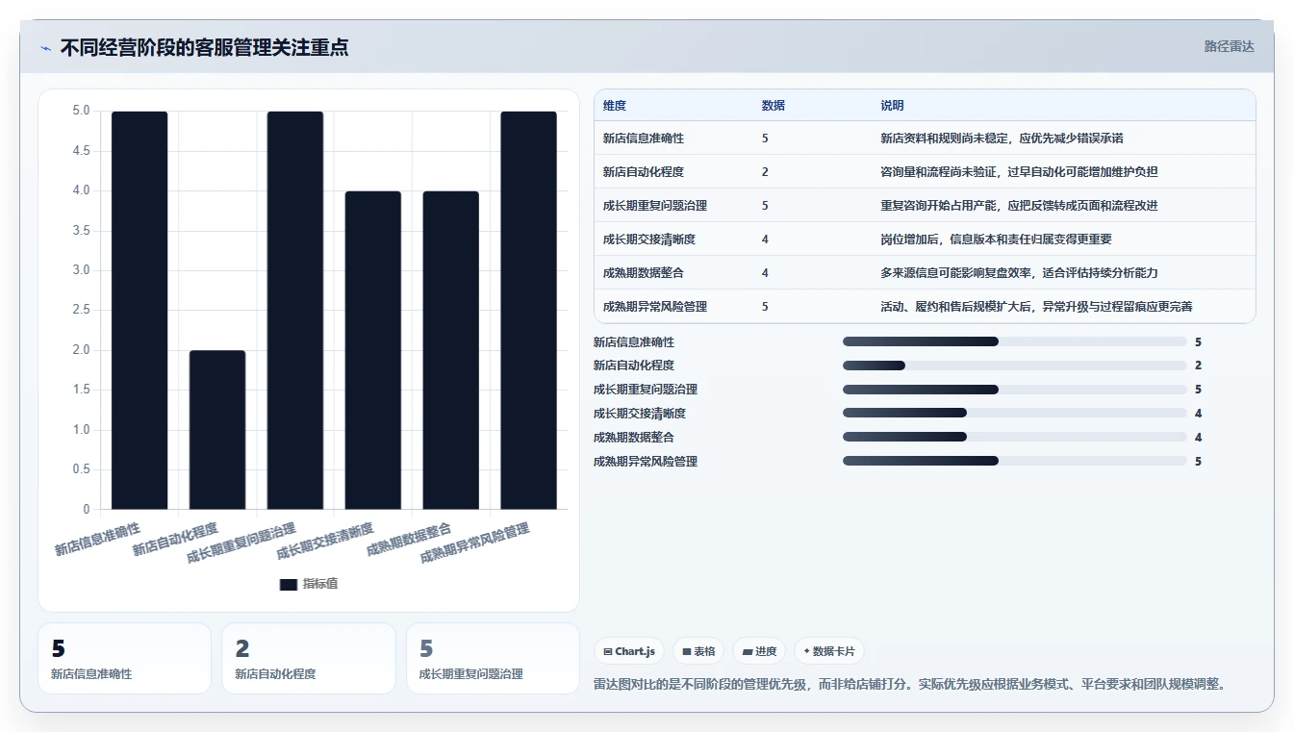
Task: Click the 维度 column header
Action: [615, 106]
